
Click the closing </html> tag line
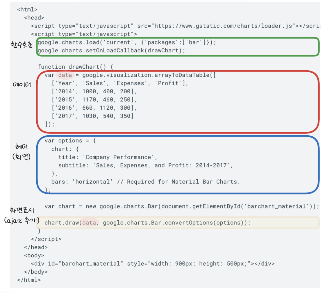point(29,280)
